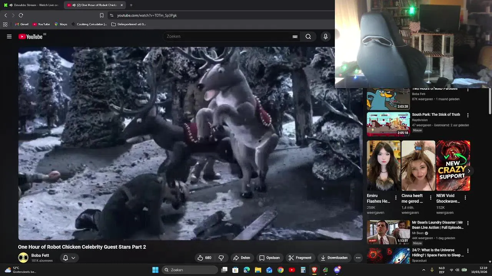Click the Fragment clip button
Screen dimensions: 492x276
(300, 258)
